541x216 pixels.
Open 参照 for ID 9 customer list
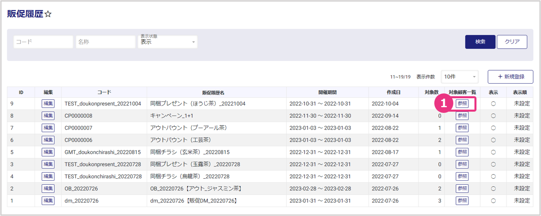(x=462, y=104)
